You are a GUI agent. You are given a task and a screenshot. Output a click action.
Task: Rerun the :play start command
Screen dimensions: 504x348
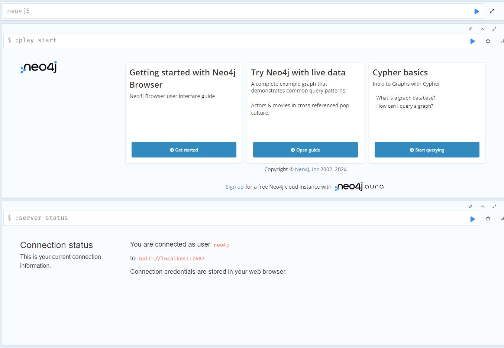pyautogui.click(x=472, y=41)
